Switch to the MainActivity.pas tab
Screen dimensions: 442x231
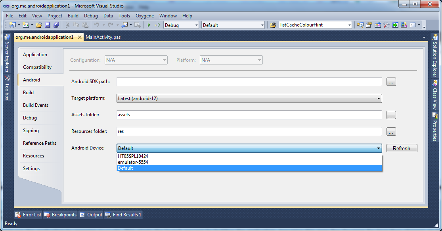coord(103,37)
